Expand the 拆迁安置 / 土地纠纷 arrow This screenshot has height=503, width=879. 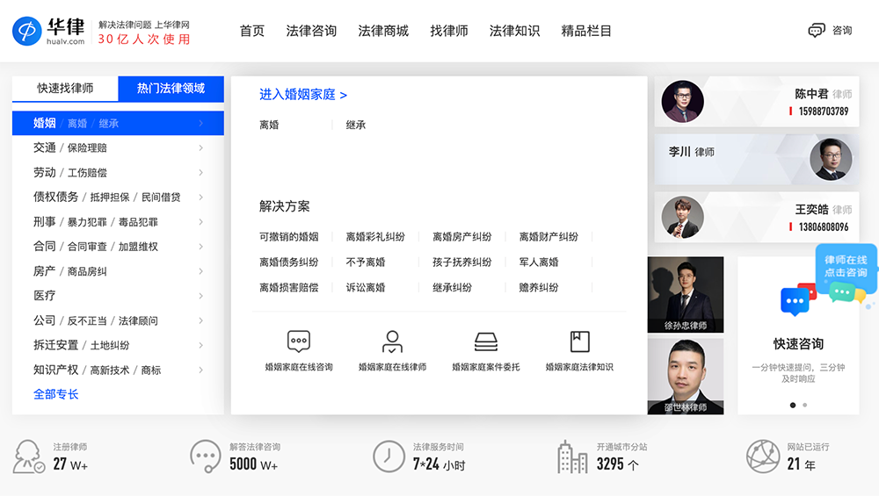[200, 345]
